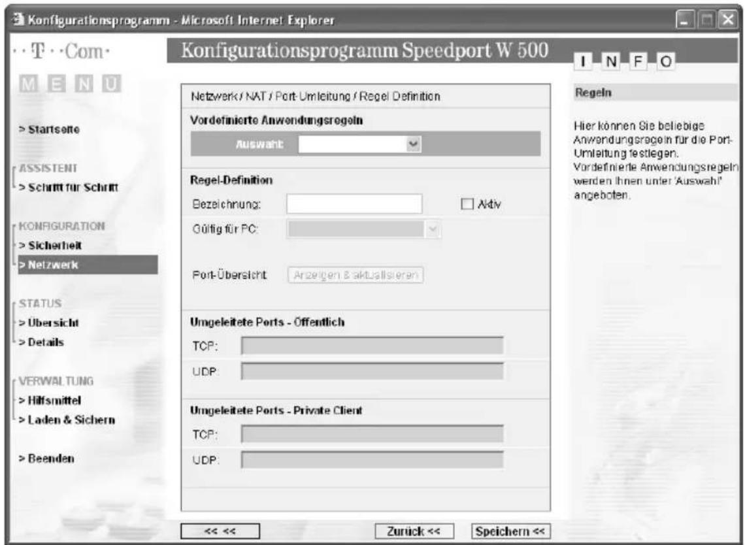Select the Netzwerk menu entry
745x545 pixels.
[88, 265]
